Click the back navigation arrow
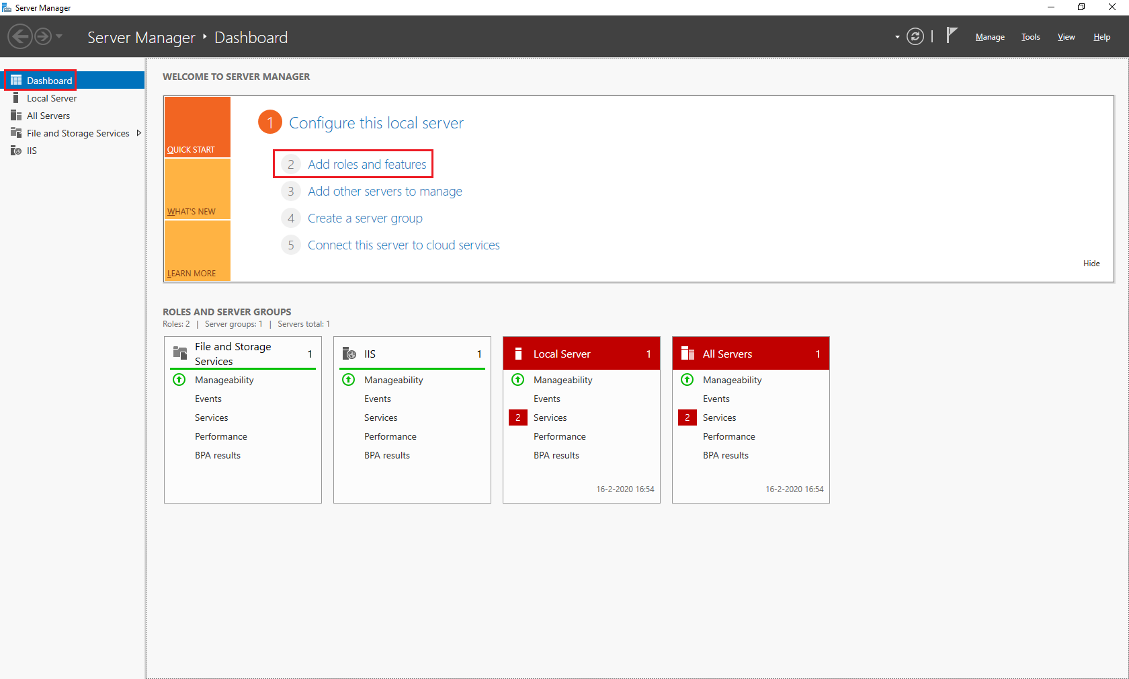The image size is (1129, 679). tap(20, 36)
